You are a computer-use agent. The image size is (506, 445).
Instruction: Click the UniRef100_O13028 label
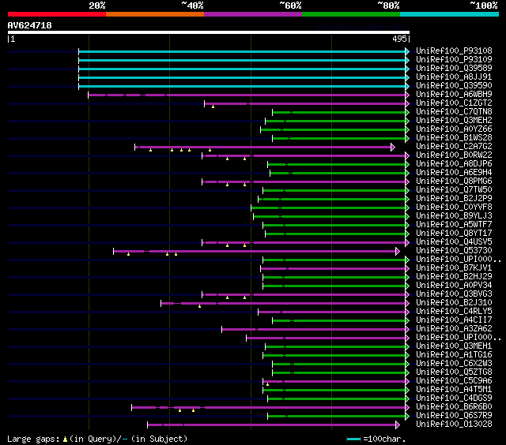coord(454,424)
